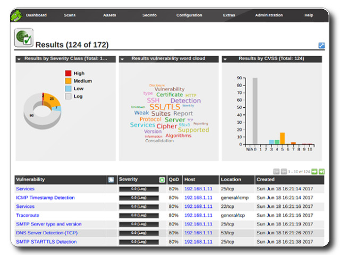Go to the next results page
The height and width of the screenshot is (255, 340).
click(314, 172)
